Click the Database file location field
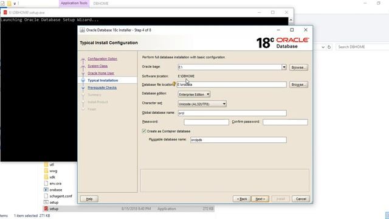 click(x=232, y=85)
